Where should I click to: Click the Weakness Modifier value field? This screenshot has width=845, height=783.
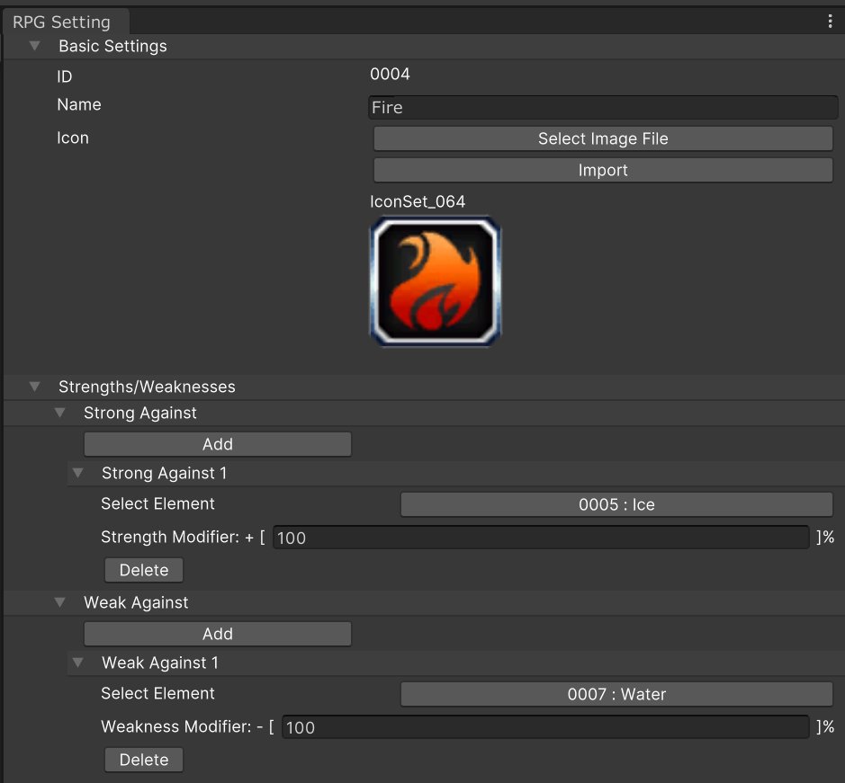tap(544, 726)
